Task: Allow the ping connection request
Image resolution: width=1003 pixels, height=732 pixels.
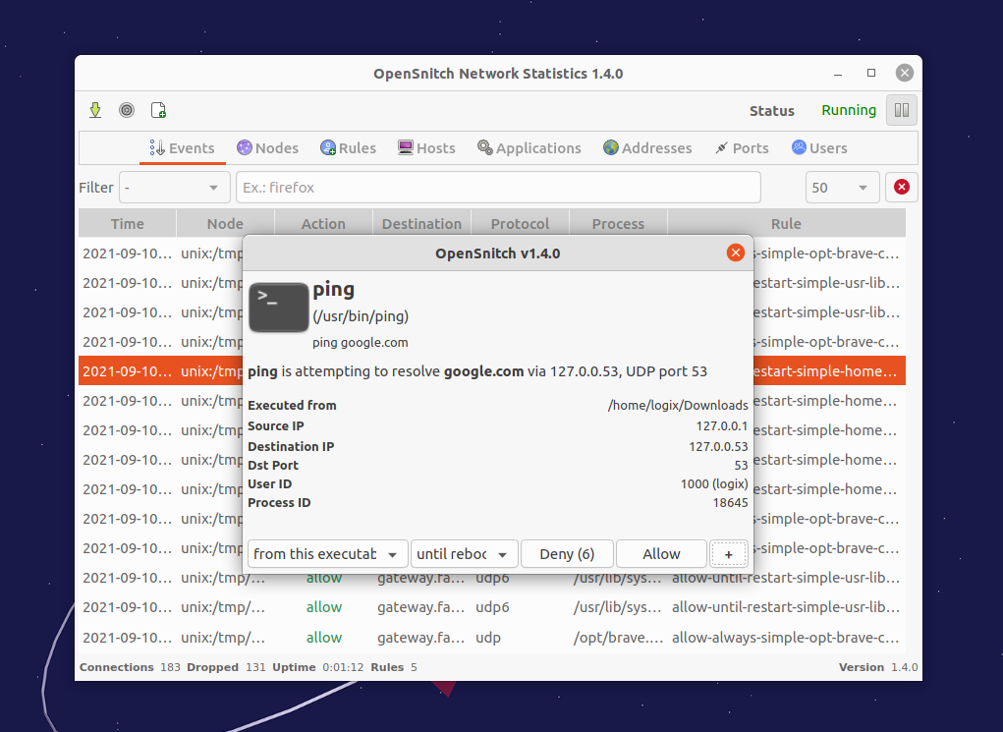Action: pos(660,553)
